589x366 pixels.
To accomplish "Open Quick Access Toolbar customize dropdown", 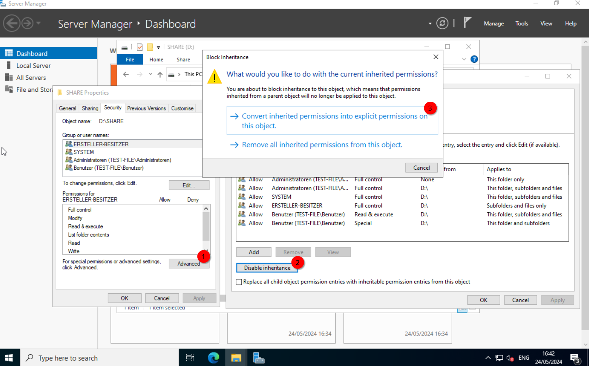I will click(x=158, y=47).
